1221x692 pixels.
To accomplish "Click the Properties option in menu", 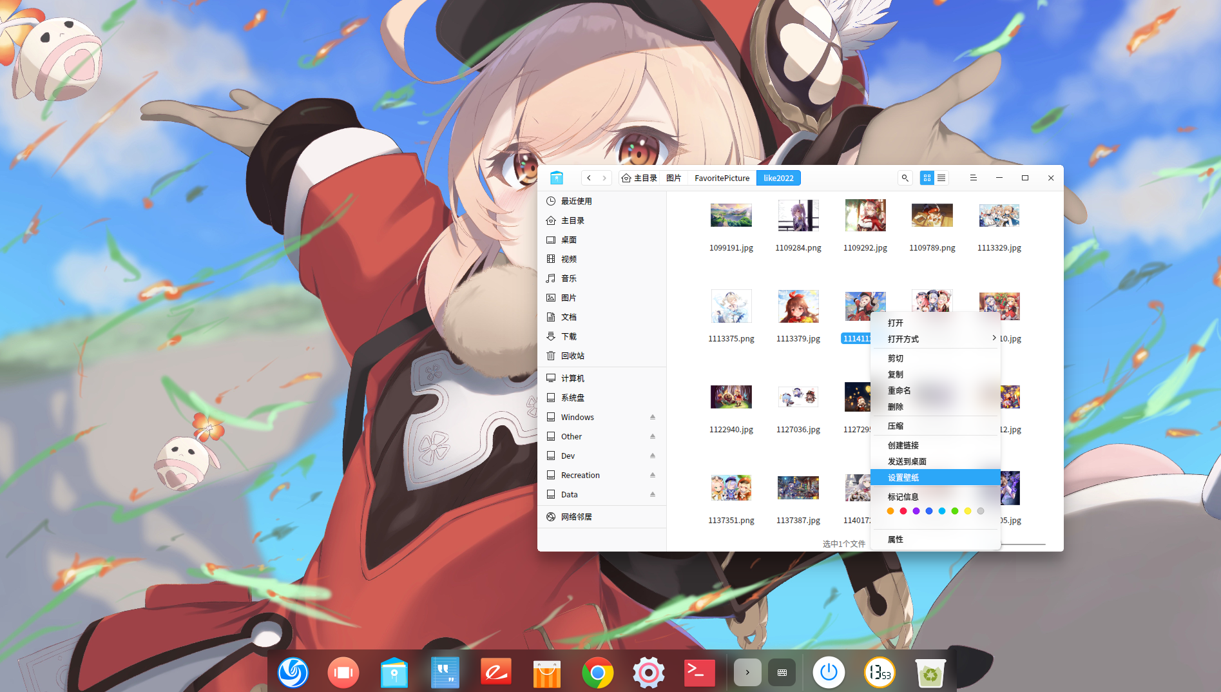I will 895,539.
